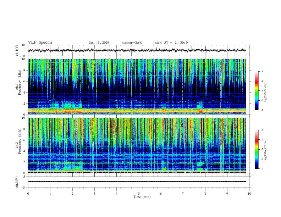Screen dimensions: 281x217
Task: Click the ch.2 "Frequency (kHz)" axis label
Action: click(20, 141)
